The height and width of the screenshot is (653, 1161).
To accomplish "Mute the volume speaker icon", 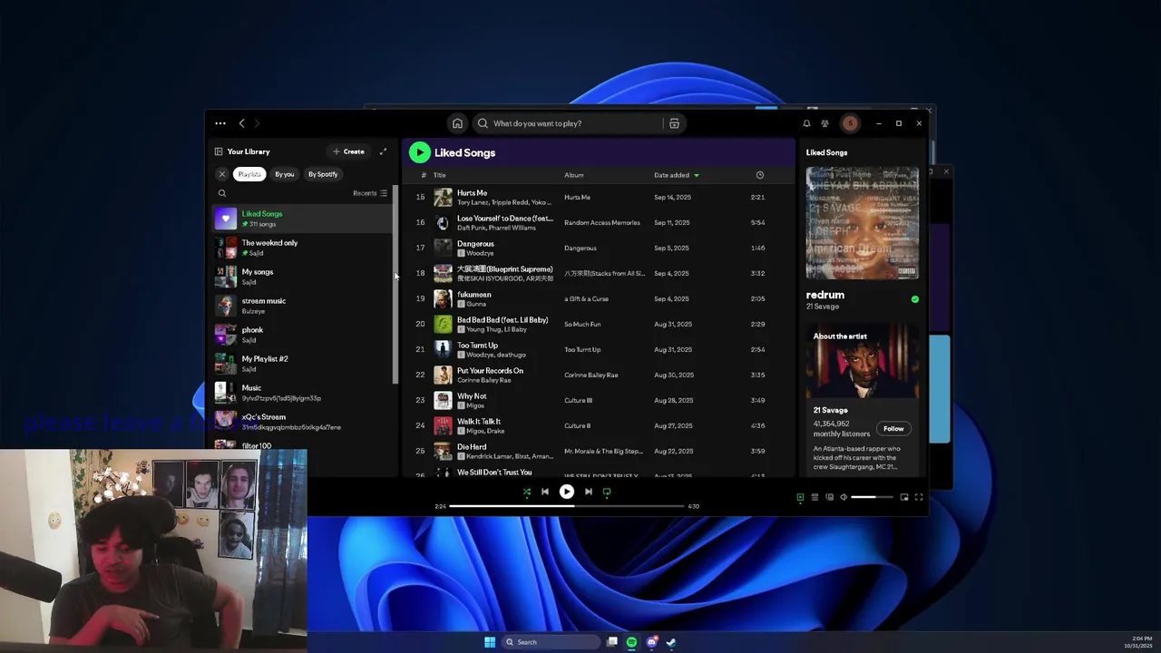I will coord(844,497).
